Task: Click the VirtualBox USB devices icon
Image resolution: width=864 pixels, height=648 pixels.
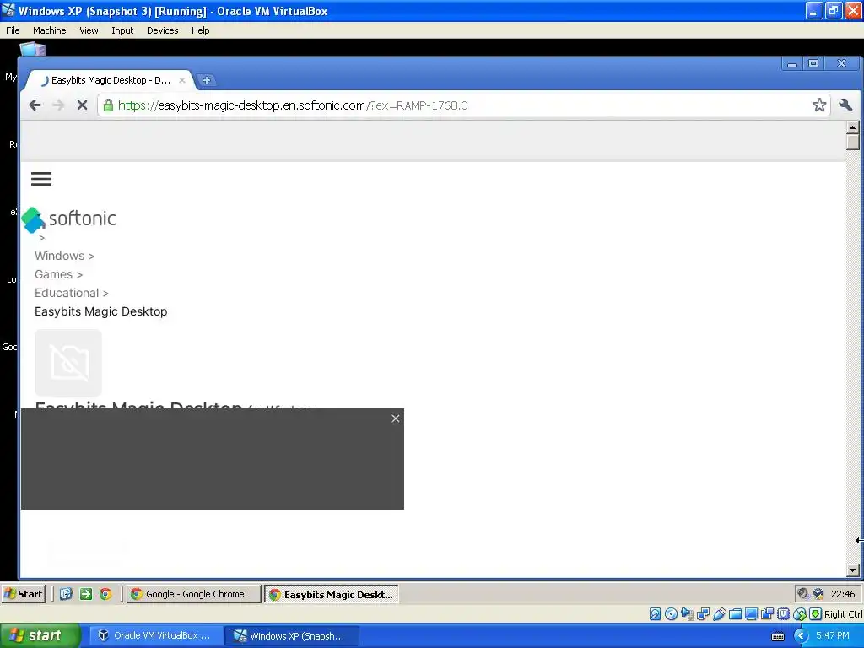Action: 719,614
